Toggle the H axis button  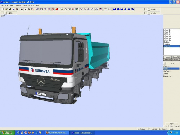(22, 9)
